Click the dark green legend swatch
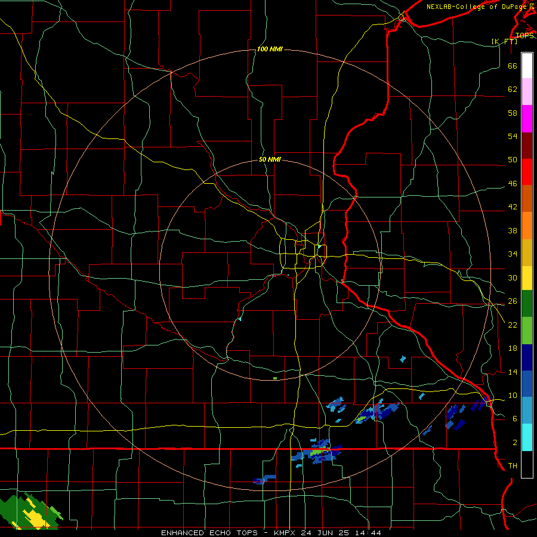 527,304
